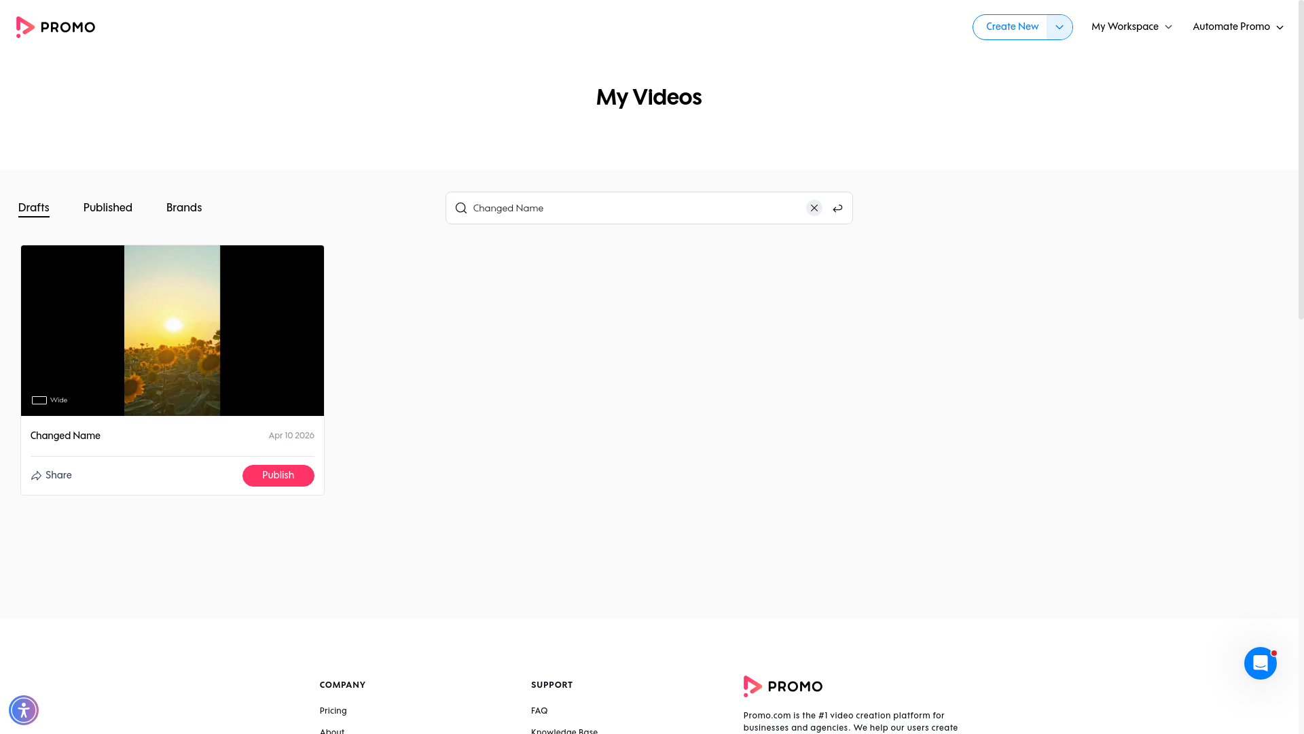Image resolution: width=1304 pixels, height=734 pixels.
Task: Clear the search using the X icon
Action: [x=814, y=208]
